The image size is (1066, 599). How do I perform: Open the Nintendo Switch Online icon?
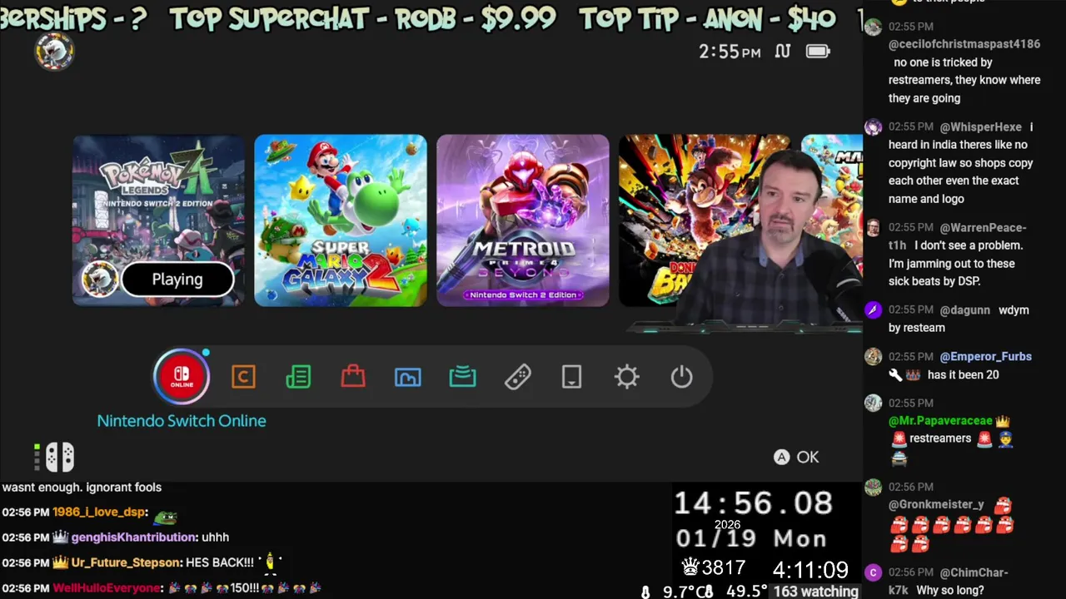pos(182,377)
